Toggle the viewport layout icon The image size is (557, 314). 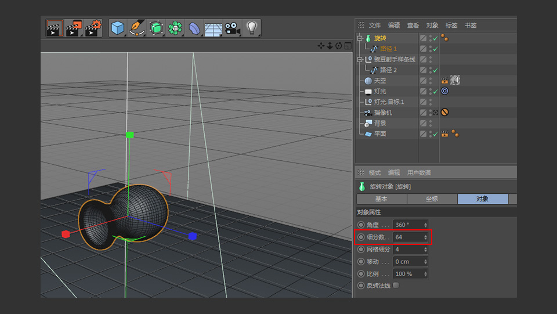(348, 46)
